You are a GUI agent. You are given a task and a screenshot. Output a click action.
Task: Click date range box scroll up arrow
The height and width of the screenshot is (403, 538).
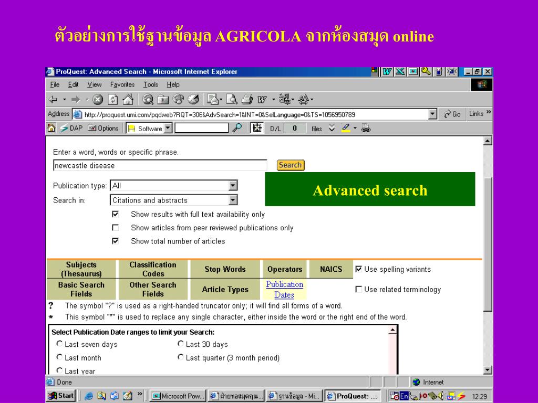pyautogui.click(x=393, y=330)
